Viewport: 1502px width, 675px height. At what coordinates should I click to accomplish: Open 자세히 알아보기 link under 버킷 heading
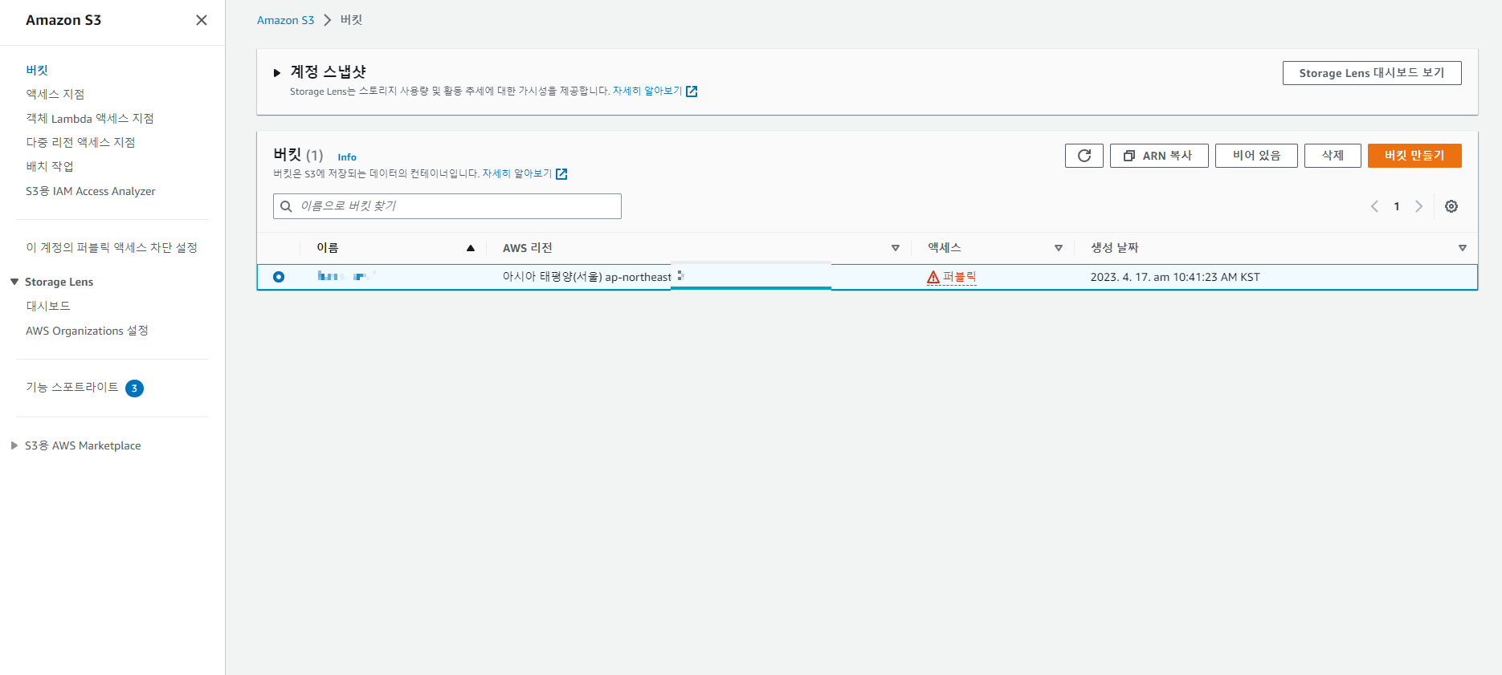(x=517, y=173)
